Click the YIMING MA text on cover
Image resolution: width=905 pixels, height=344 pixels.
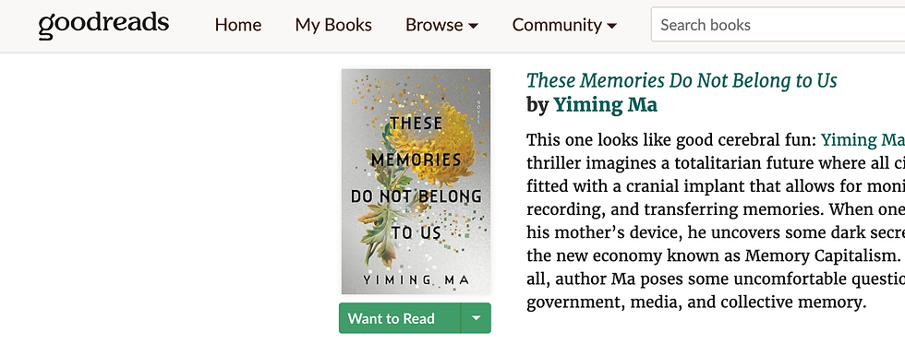[x=416, y=280]
